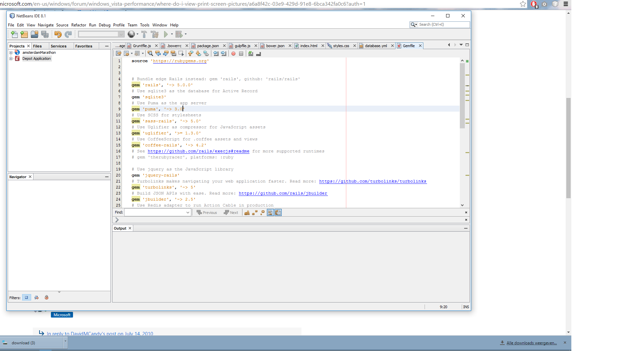The width and height of the screenshot is (643, 361).
Task: Click the green Run Project arrow
Action: [166, 34]
